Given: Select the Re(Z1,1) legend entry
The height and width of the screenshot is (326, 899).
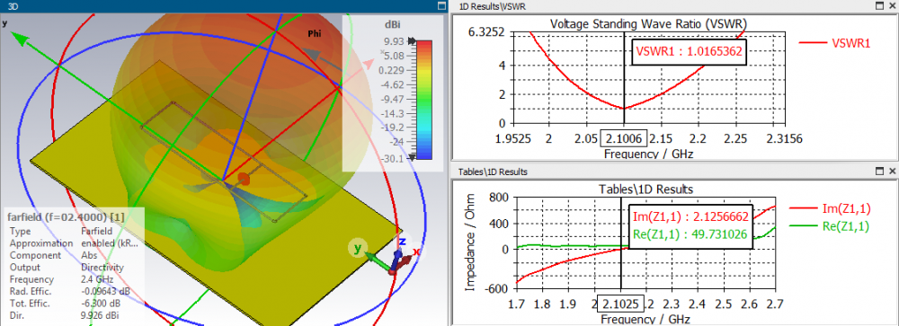Looking at the screenshot, I should tap(829, 227).
